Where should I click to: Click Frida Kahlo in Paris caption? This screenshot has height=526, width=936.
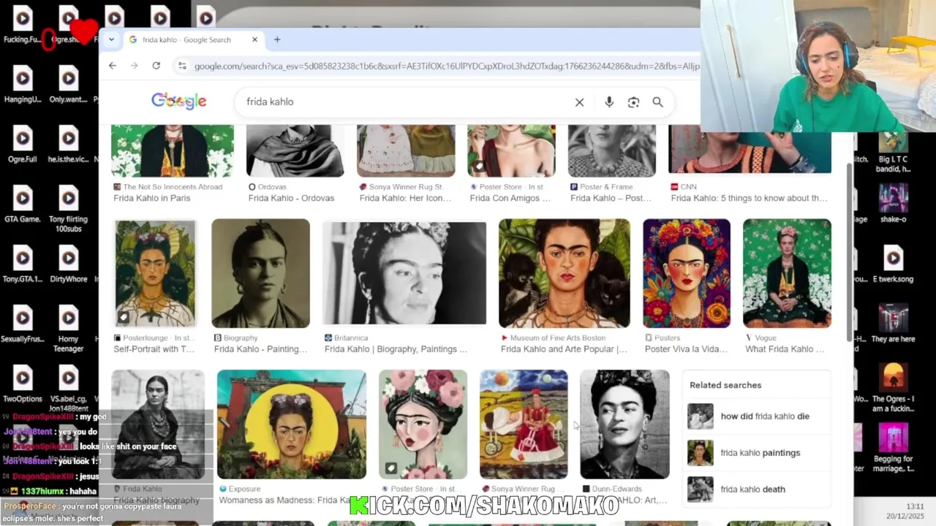[x=151, y=198]
